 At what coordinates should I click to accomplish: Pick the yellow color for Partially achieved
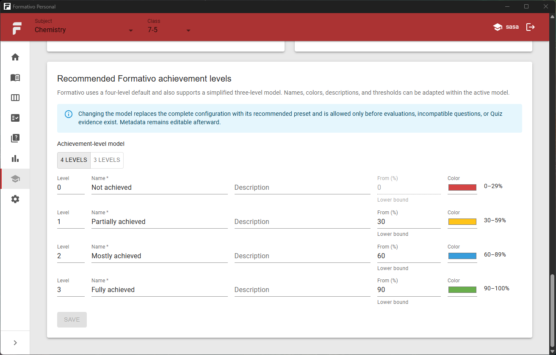(x=462, y=221)
